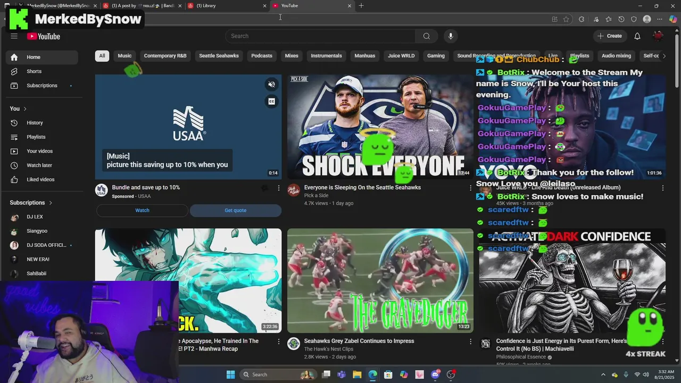Open SahBabii subscription channel

[43, 273]
